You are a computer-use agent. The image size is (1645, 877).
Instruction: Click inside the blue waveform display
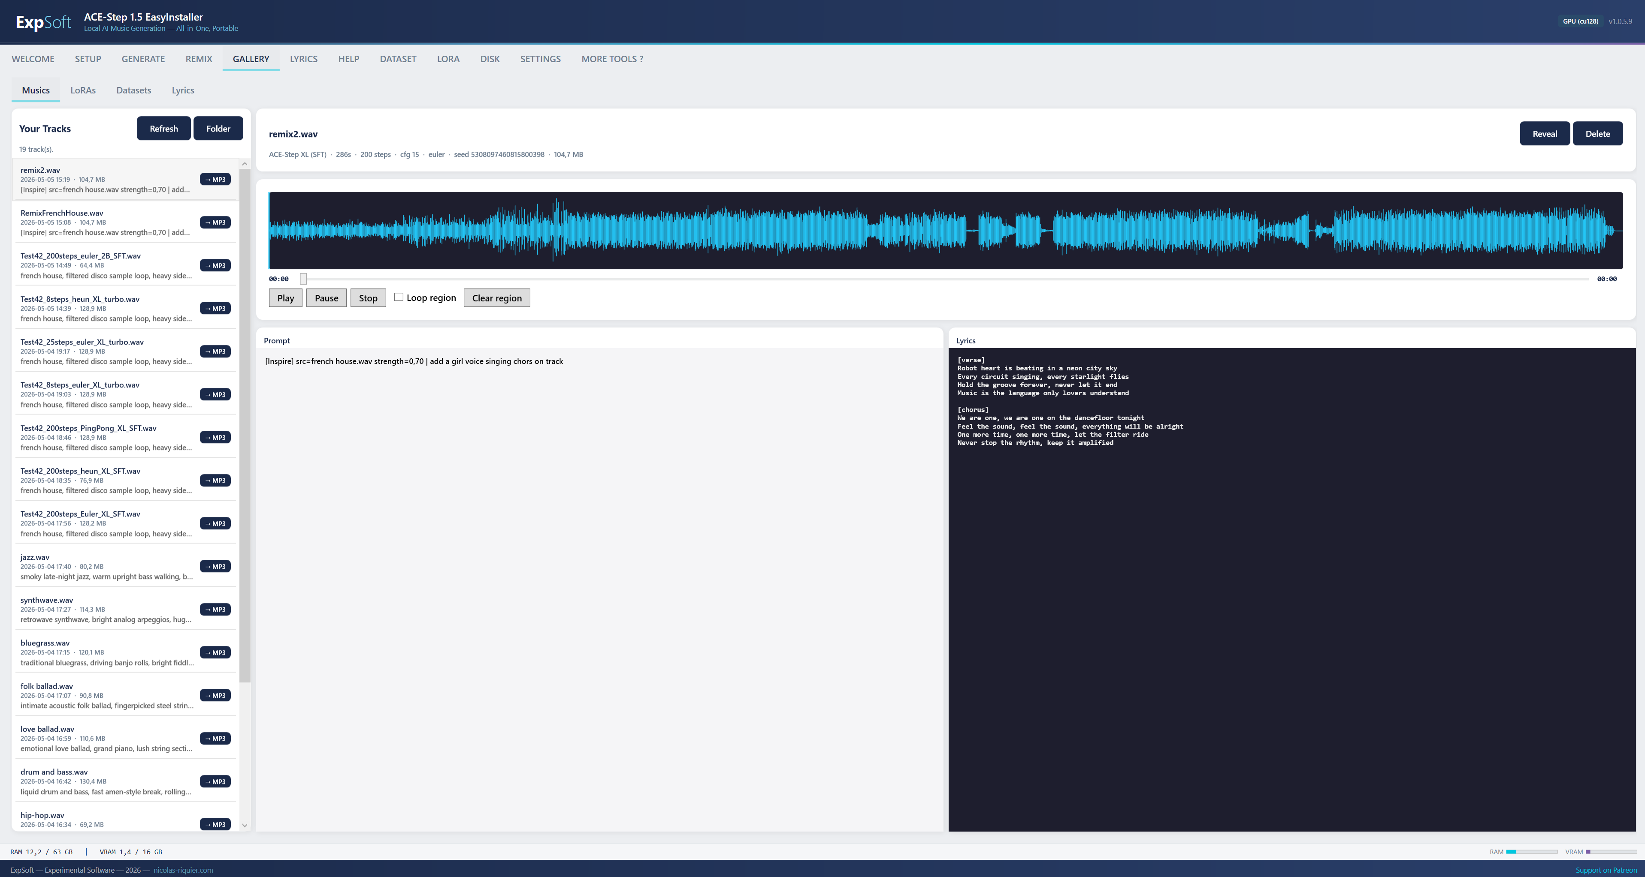(945, 230)
